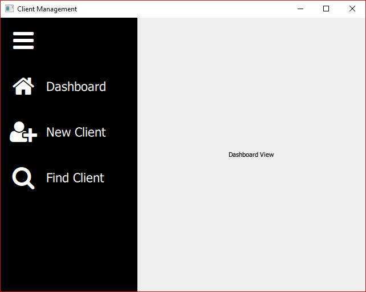Select the New Client menu label
The width and height of the screenshot is (366, 292).
76,132
